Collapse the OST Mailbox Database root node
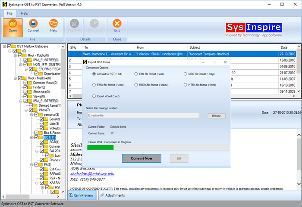Screen dimensions: 302x207 (4, 46)
